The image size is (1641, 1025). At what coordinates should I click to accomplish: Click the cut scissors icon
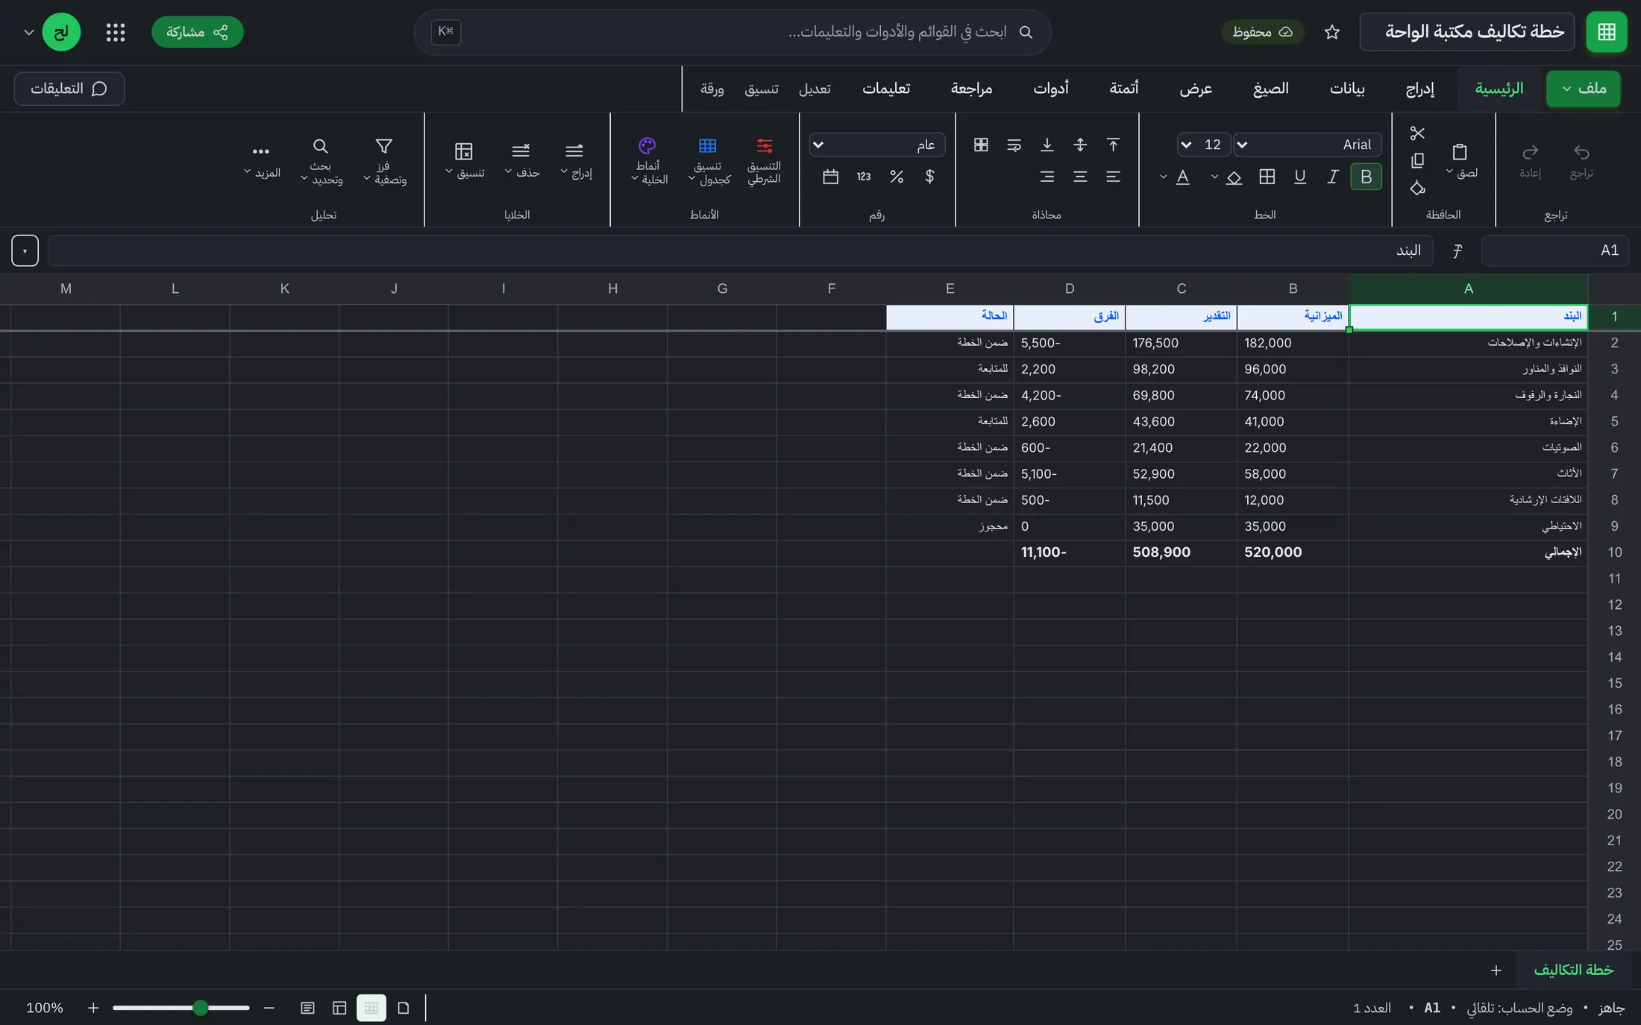click(1417, 133)
